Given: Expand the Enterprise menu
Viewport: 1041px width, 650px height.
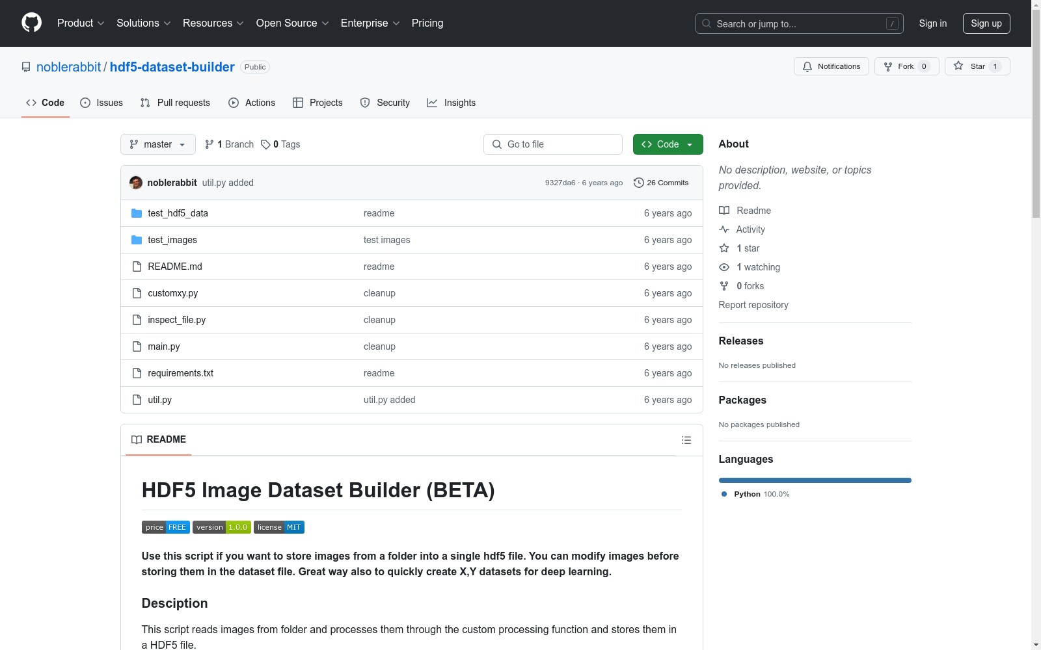Looking at the screenshot, I should click(370, 23).
